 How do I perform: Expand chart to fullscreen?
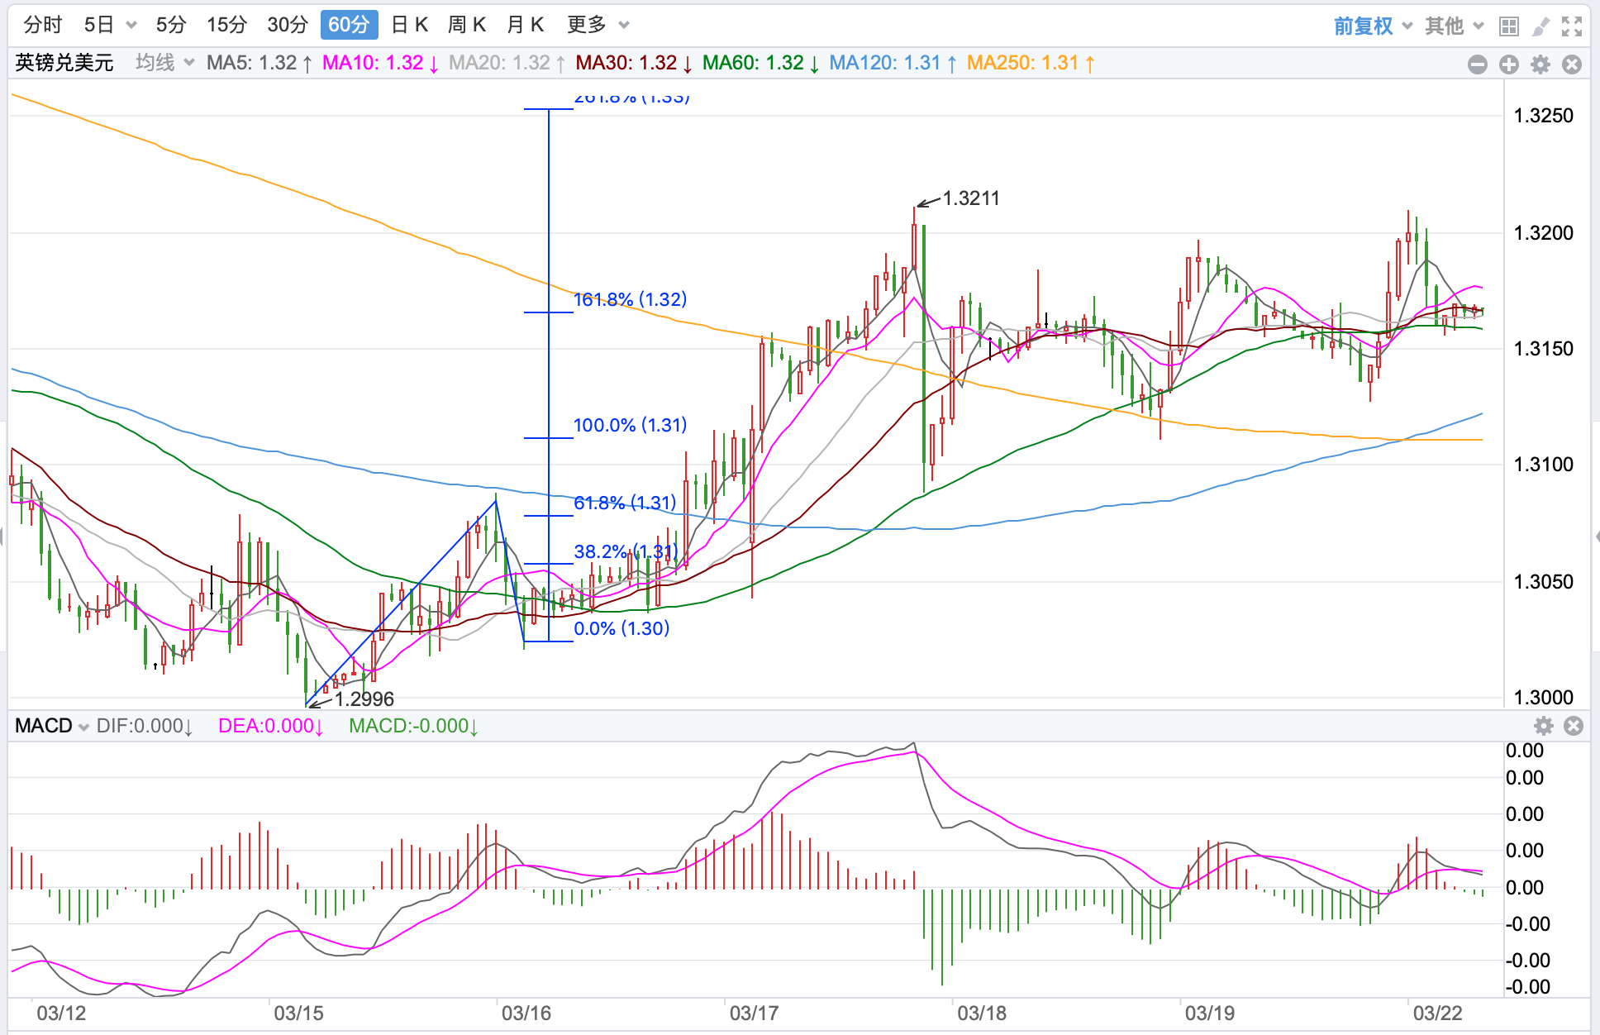(x=1572, y=26)
